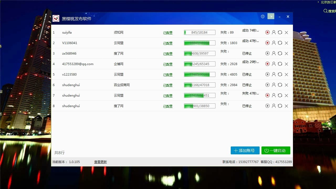The image size is (336, 189).
Task: Click the 成功 74秒 status text
Action: (x=251, y=30)
